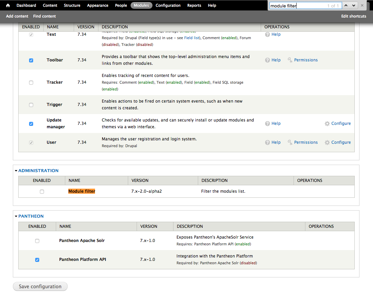Open the Structure menu item

(x=72, y=5)
